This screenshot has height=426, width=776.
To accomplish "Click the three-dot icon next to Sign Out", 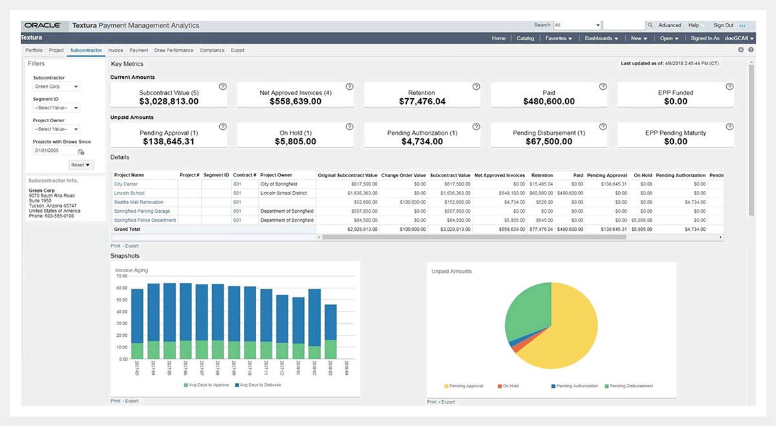I will point(742,25).
